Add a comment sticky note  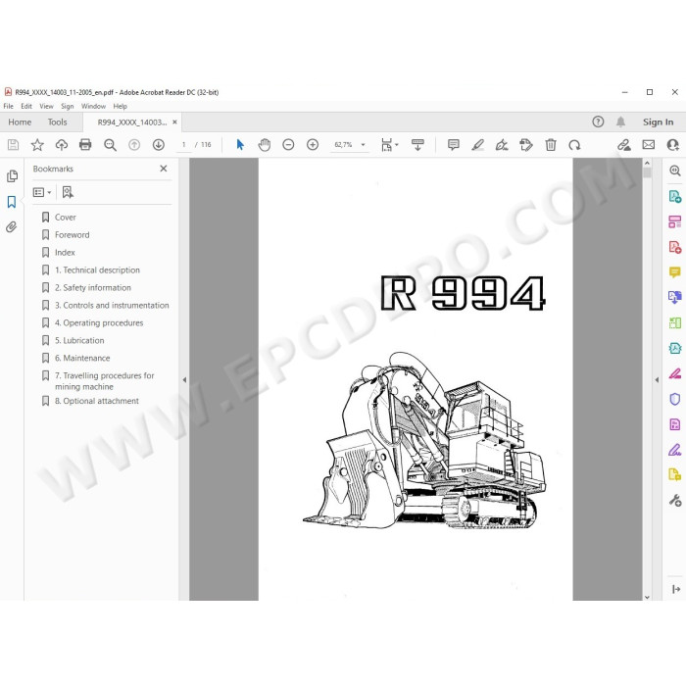453,145
